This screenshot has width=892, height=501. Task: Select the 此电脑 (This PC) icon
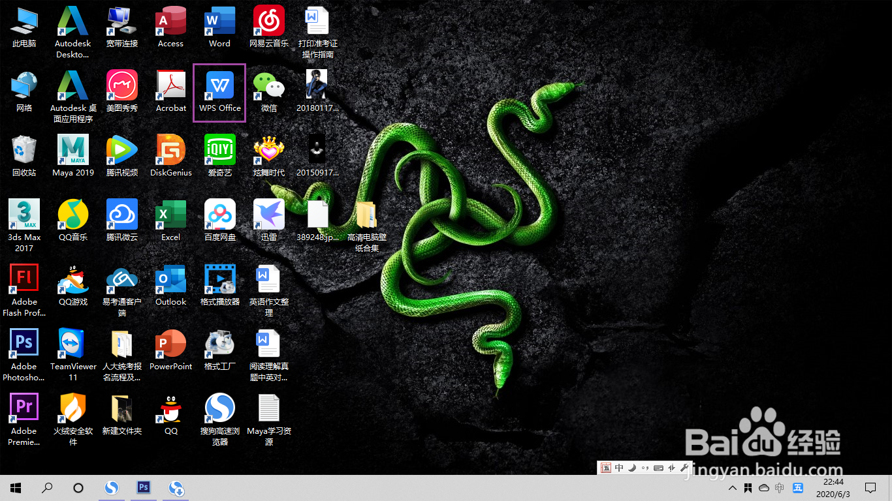click(x=24, y=27)
